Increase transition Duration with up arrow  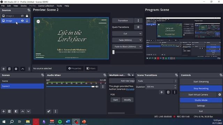point(175,86)
